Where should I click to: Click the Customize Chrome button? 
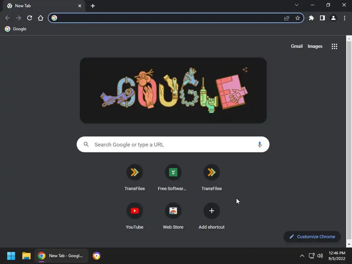pos(312,236)
